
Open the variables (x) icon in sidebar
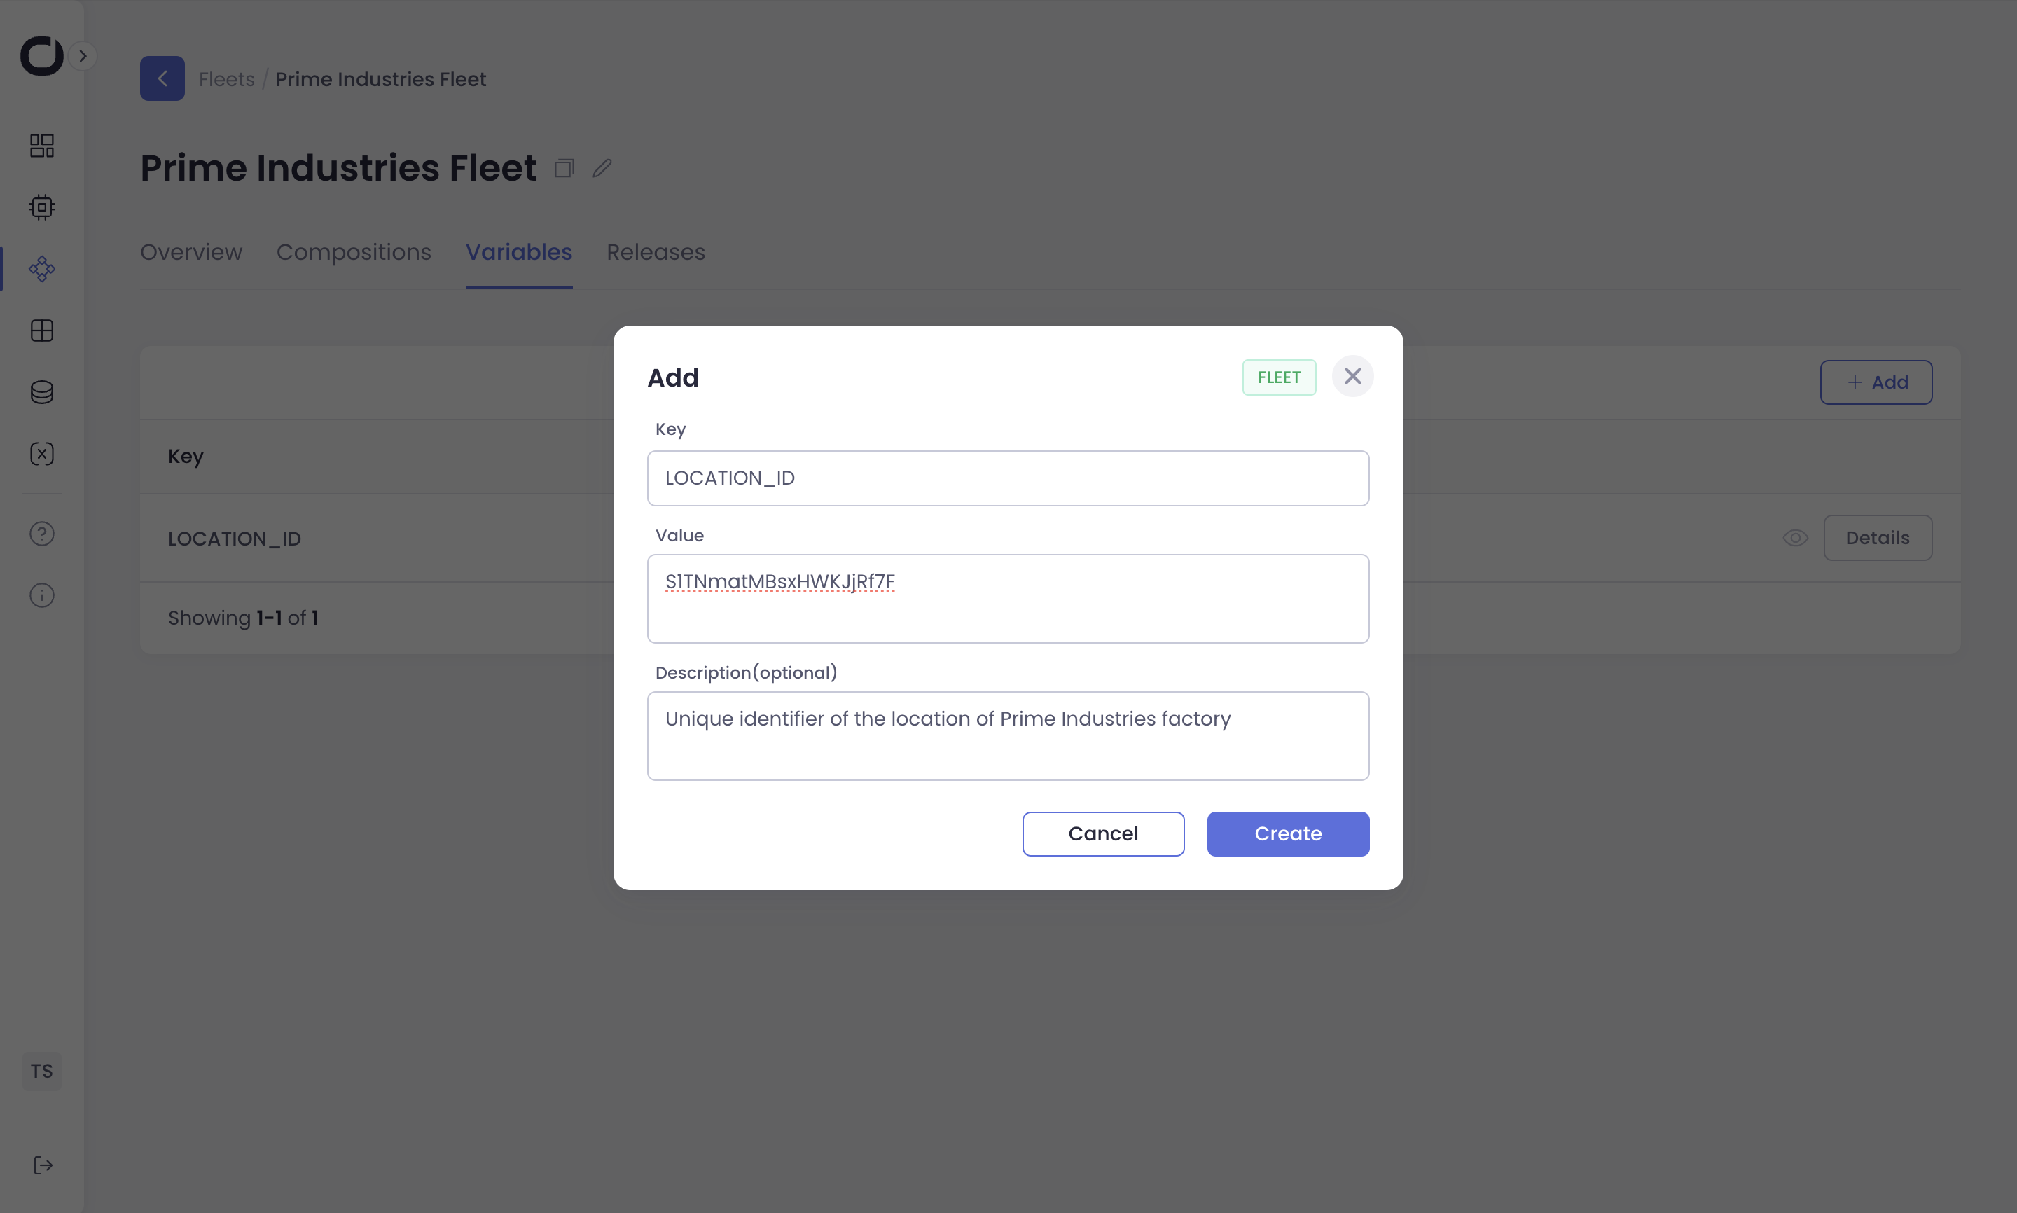[x=42, y=454]
